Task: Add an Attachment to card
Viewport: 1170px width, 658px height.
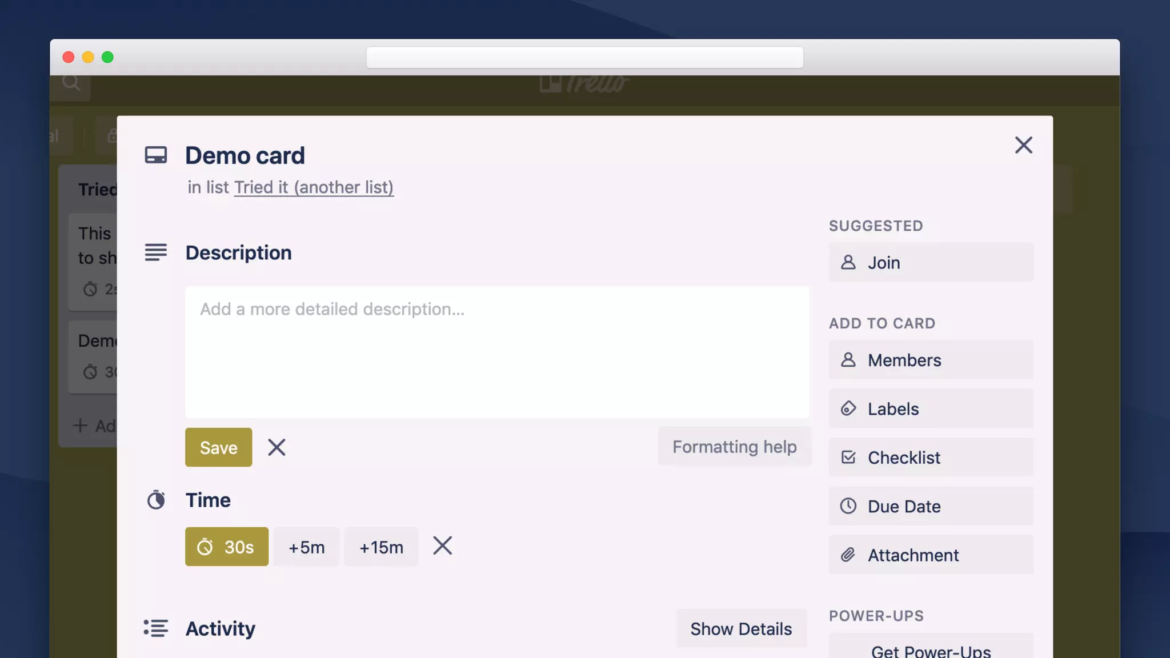Action: [x=931, y=555]
